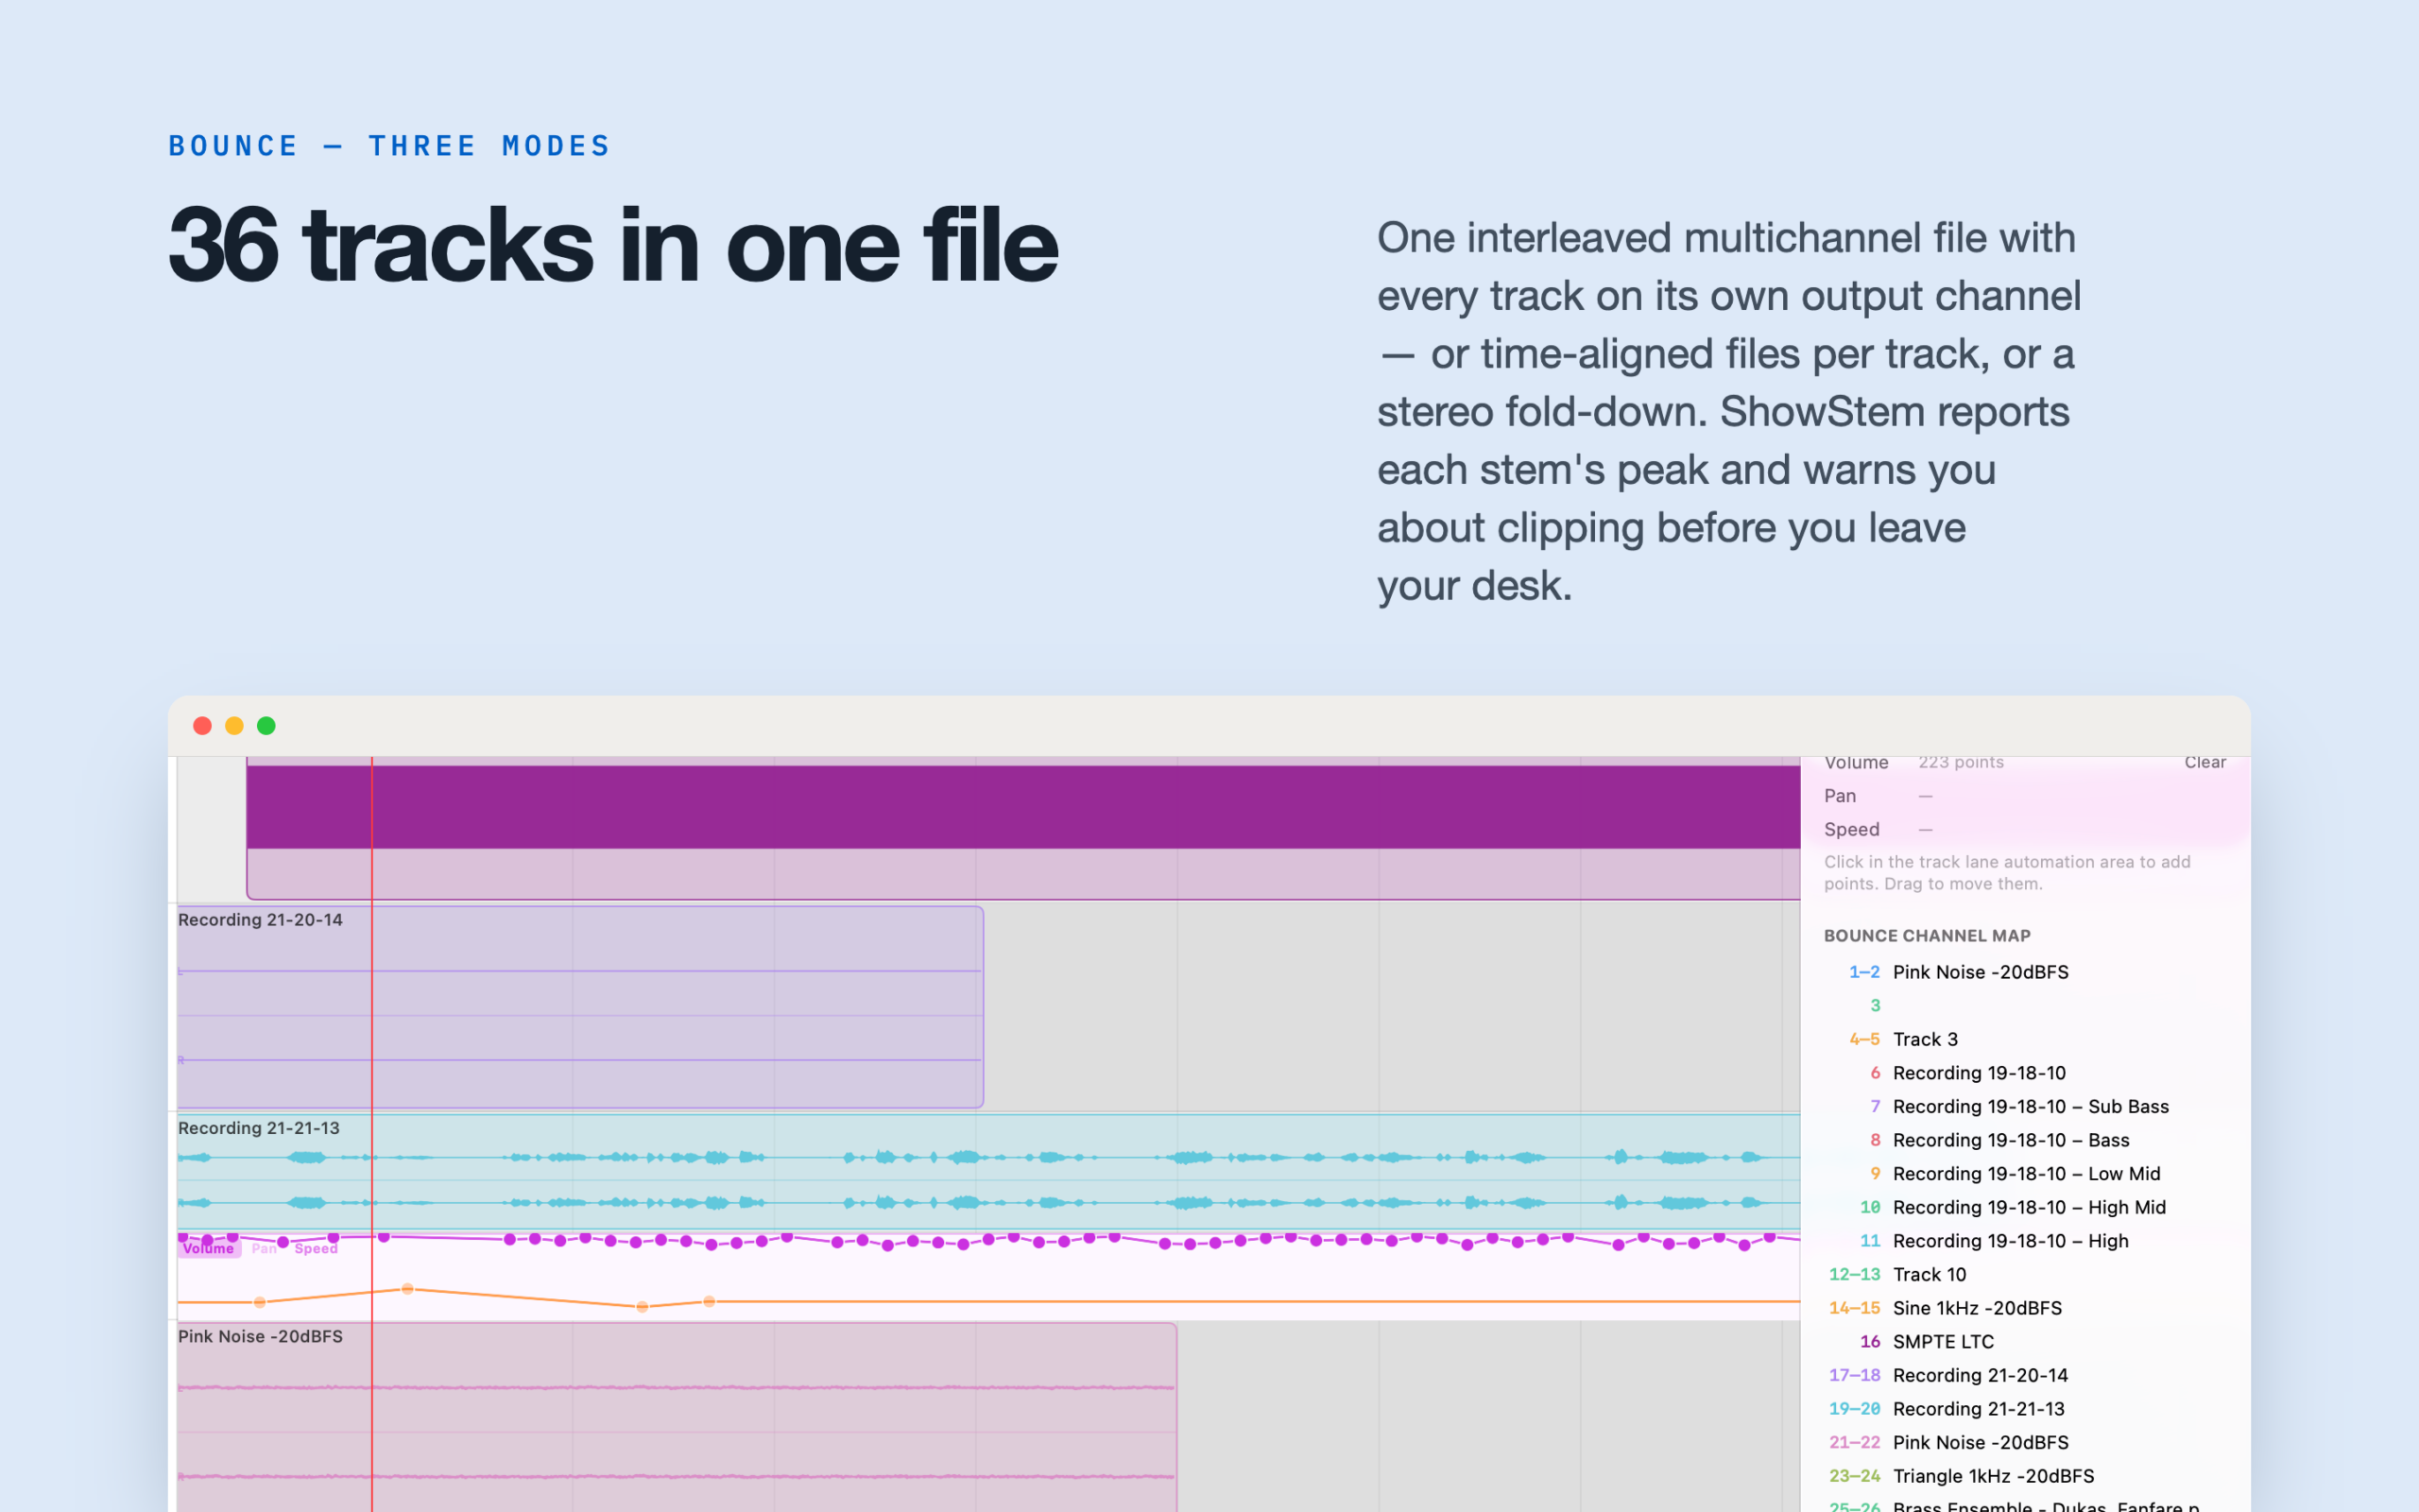Click Recording 19-18-10 – High Mid row
2419x1512 pixels.
tap(2025, 1207)
